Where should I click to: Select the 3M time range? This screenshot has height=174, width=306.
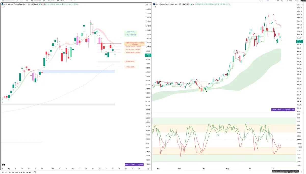(13, 172)
